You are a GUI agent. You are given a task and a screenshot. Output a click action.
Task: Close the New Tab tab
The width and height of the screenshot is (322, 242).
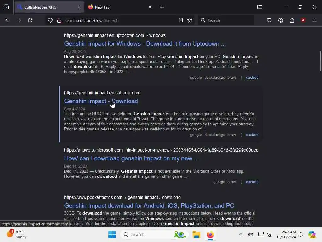pos(150,7)
